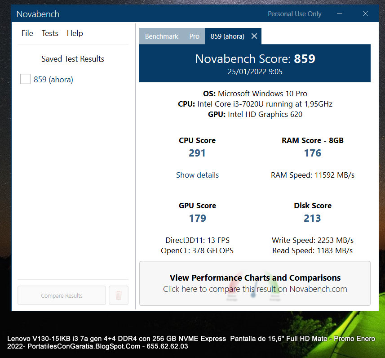Click the GPU Score value 179

(197, 218)
